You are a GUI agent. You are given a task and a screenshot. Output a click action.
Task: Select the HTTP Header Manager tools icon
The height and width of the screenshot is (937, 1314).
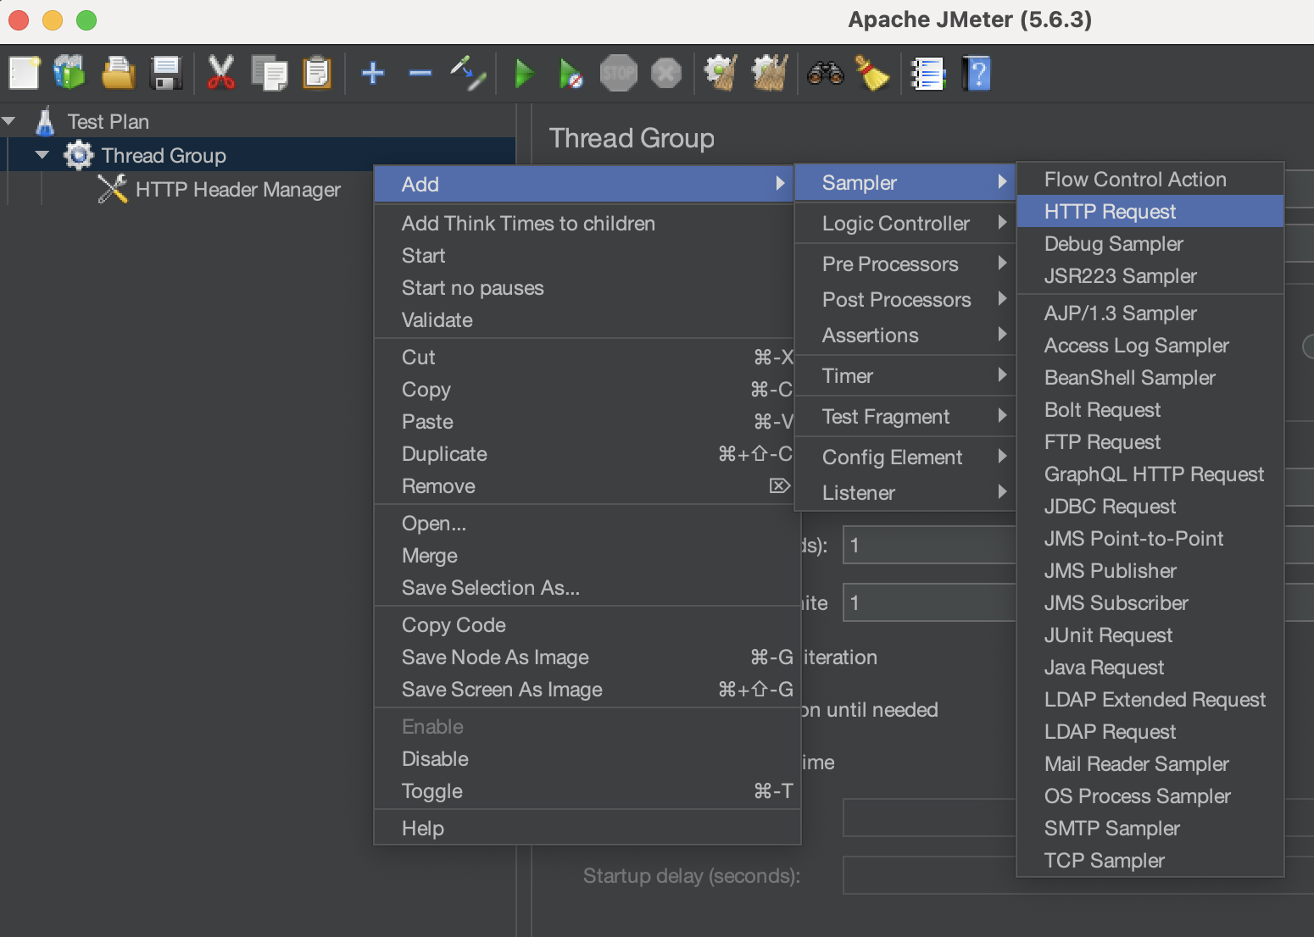pos(112,189)
